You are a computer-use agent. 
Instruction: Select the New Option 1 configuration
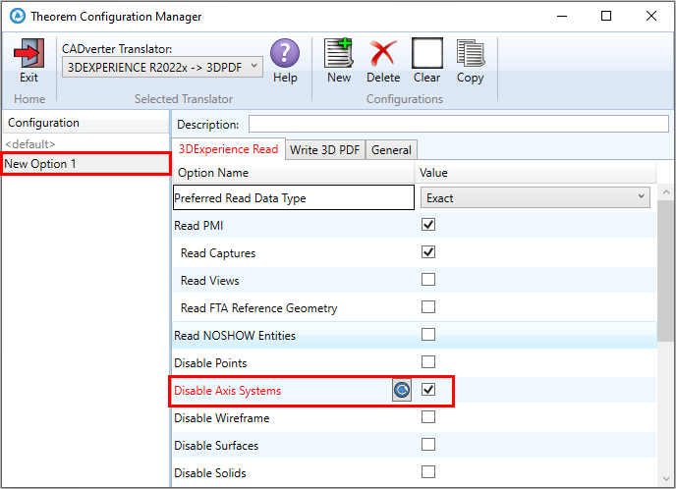[85, 164]
